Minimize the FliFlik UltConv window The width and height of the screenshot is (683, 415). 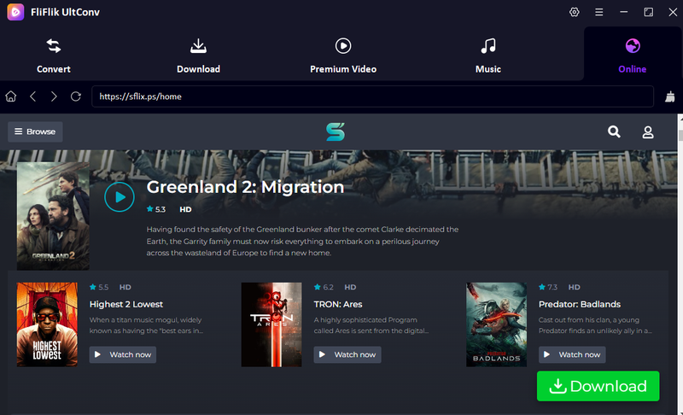(x=624, y=12)
